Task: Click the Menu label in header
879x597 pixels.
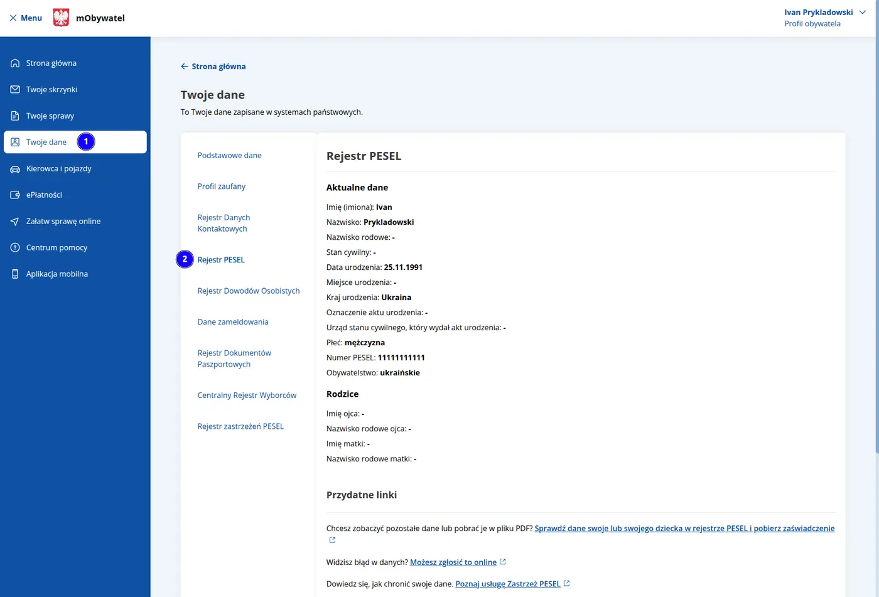Action: coord(31,18)
